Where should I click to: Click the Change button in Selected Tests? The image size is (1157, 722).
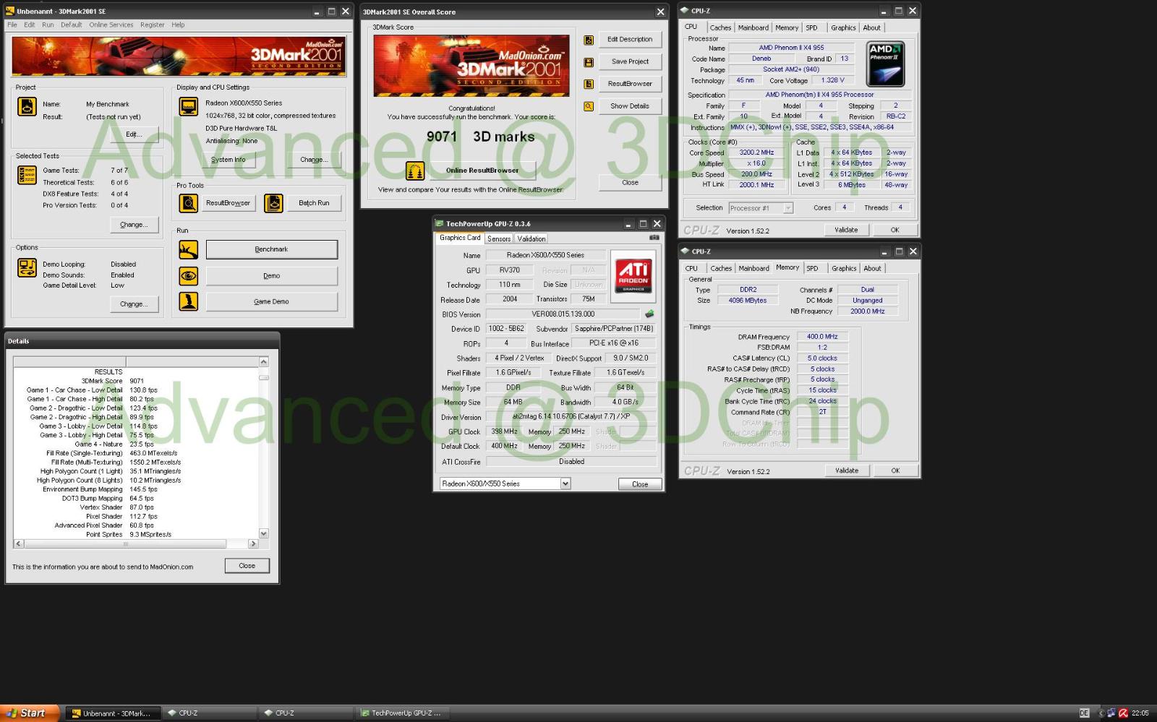click(133, 225)
